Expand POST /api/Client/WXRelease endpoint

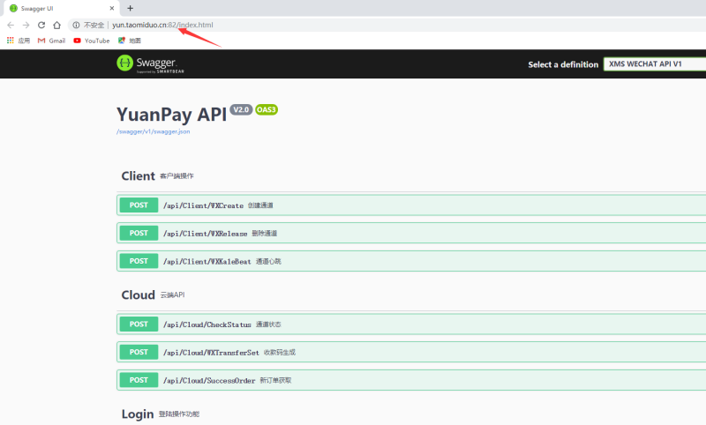(x=411, y=233)
